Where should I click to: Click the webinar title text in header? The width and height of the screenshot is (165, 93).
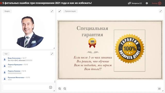pyautogui.click(x=47, y=3)
